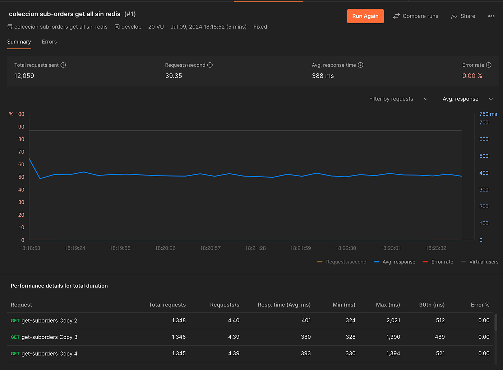Click the 521 90th percentile cell
Image resolution: width=503 pixels, height=370 pixels.
point(440,353)
